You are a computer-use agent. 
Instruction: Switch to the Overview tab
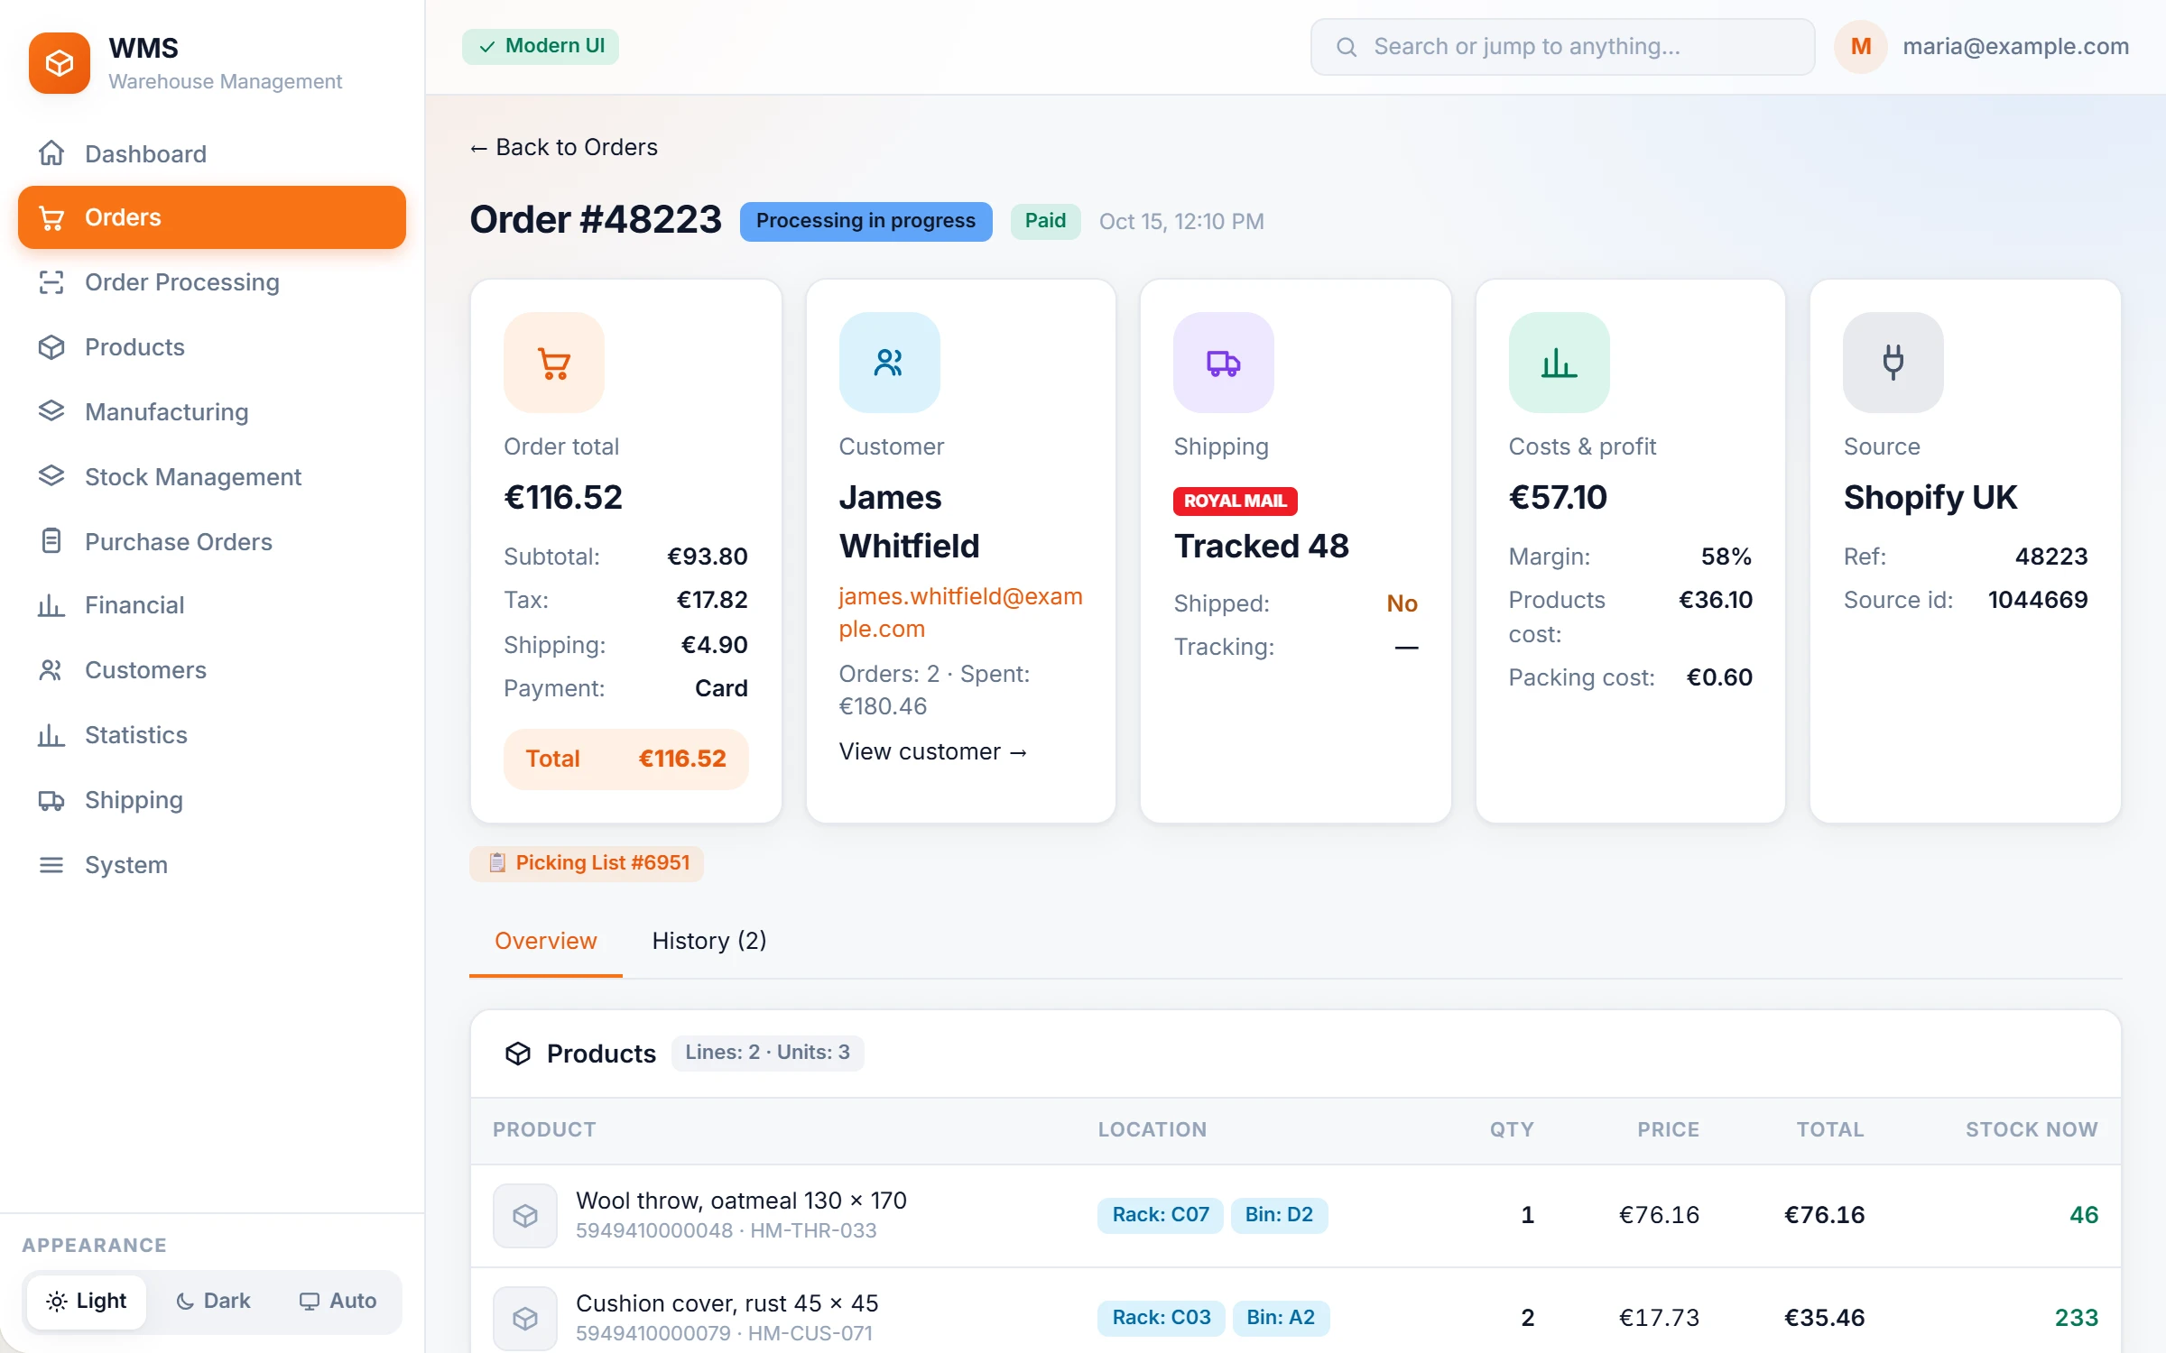click(546, 941)
